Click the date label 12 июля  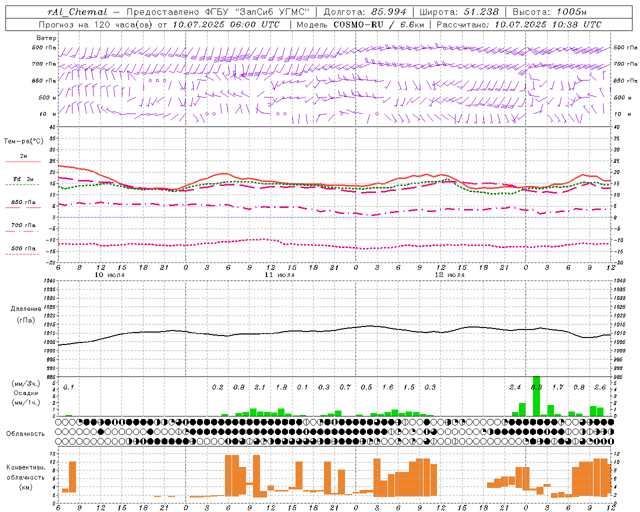click(x=449, y=275)
